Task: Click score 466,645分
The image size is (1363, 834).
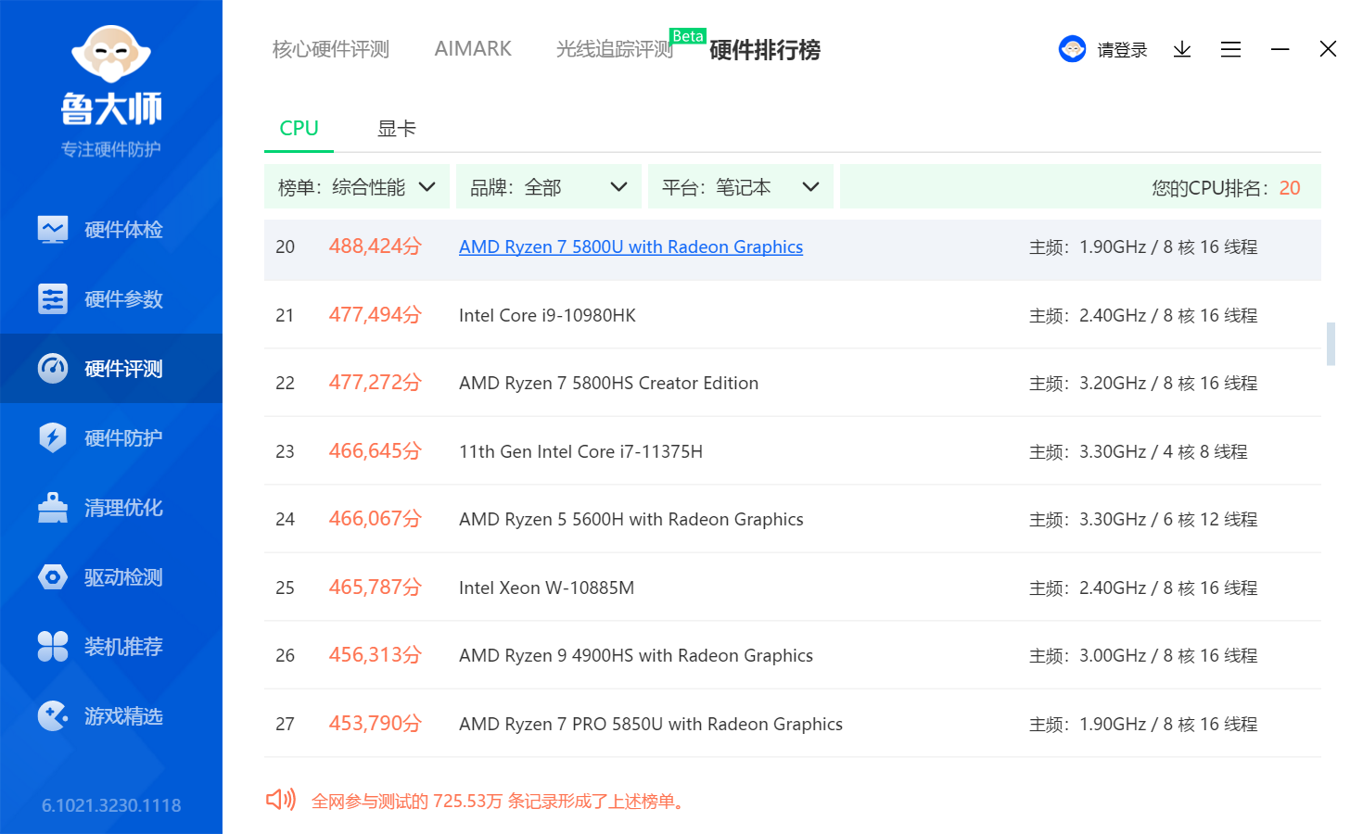Action: pyautogui.click(x=376, y=451)
